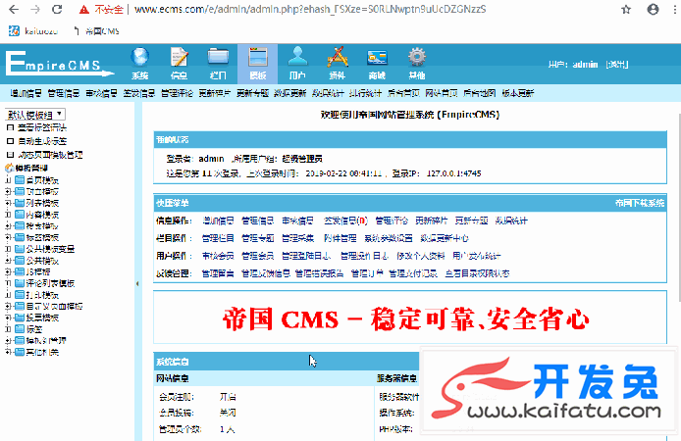Open 签发信息(0) in the quick menu

[345, 220]
